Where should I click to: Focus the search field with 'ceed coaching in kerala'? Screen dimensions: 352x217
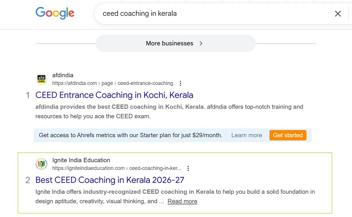[201, 13]
